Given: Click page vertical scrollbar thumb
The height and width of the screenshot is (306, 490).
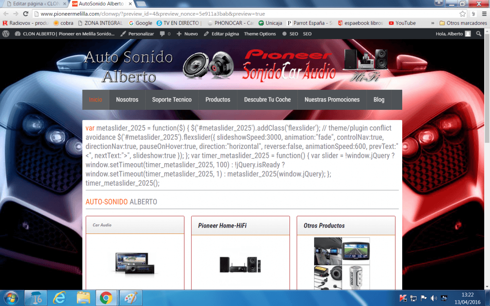Looking at the screenshot, I should 487,87.
